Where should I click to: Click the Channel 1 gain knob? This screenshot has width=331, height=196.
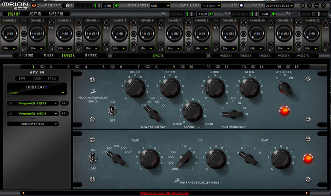(10, 33)
